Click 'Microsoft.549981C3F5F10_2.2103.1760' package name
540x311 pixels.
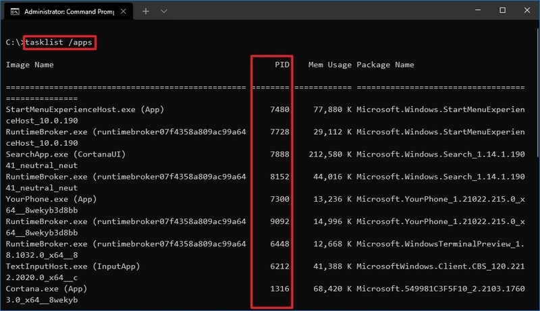coord(441,288)
